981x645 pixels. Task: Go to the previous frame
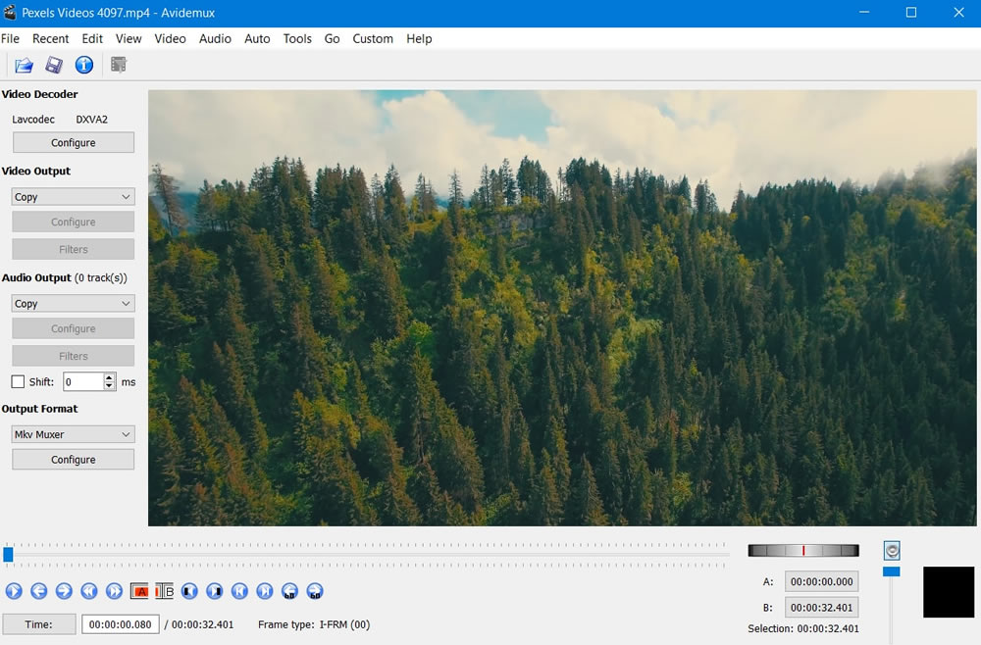[39, 591]
